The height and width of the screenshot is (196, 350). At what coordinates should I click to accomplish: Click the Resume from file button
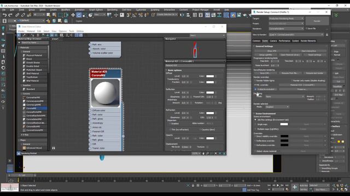click(x=290, y=73)
